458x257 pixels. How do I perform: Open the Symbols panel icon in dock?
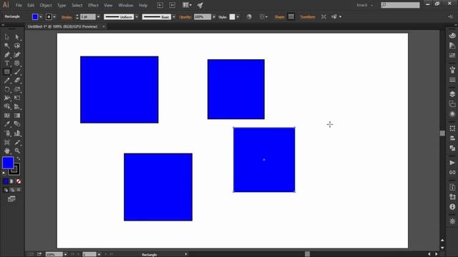point(452,70)
